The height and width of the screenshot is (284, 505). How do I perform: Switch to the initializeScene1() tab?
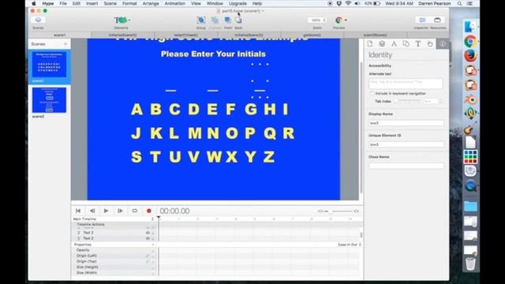pos(123,35)
